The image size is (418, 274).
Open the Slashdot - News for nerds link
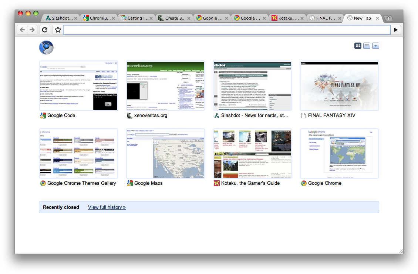click(x=254, y=116)
